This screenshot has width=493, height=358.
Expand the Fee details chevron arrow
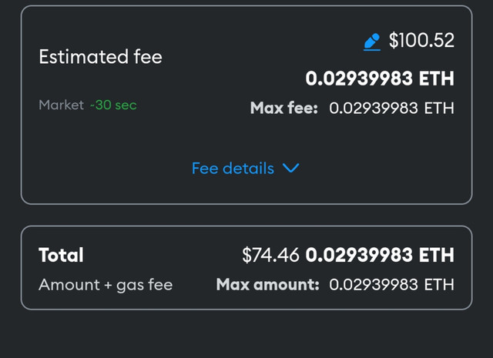(291, 168)
